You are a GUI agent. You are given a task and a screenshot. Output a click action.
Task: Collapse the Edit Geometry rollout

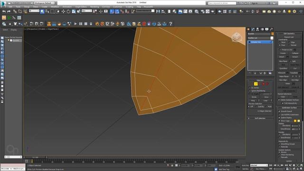[x=289, y=34]
